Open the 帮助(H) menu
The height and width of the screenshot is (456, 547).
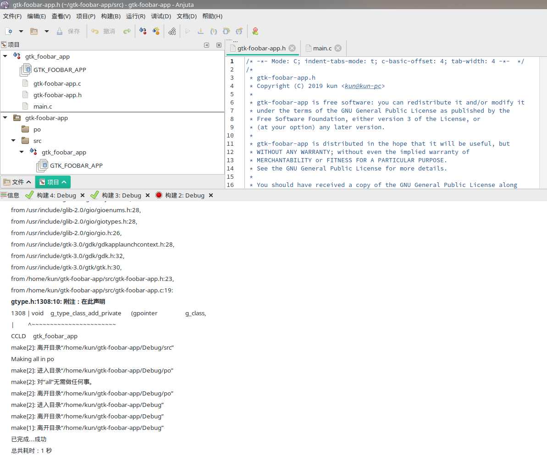pyautogui.click(x=212, y=16)
